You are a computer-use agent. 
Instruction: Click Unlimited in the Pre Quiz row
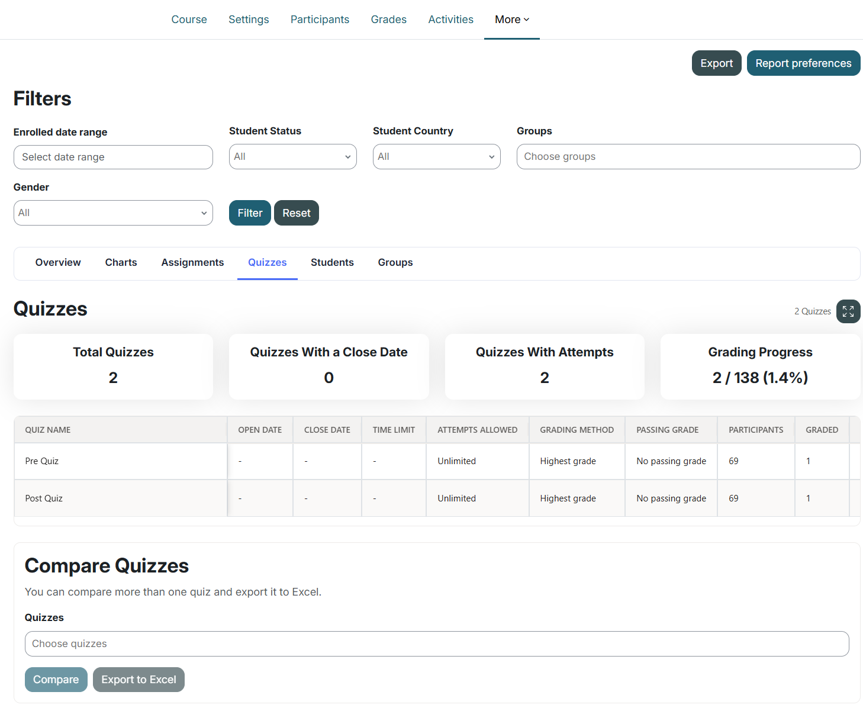[x=457, y=461]
